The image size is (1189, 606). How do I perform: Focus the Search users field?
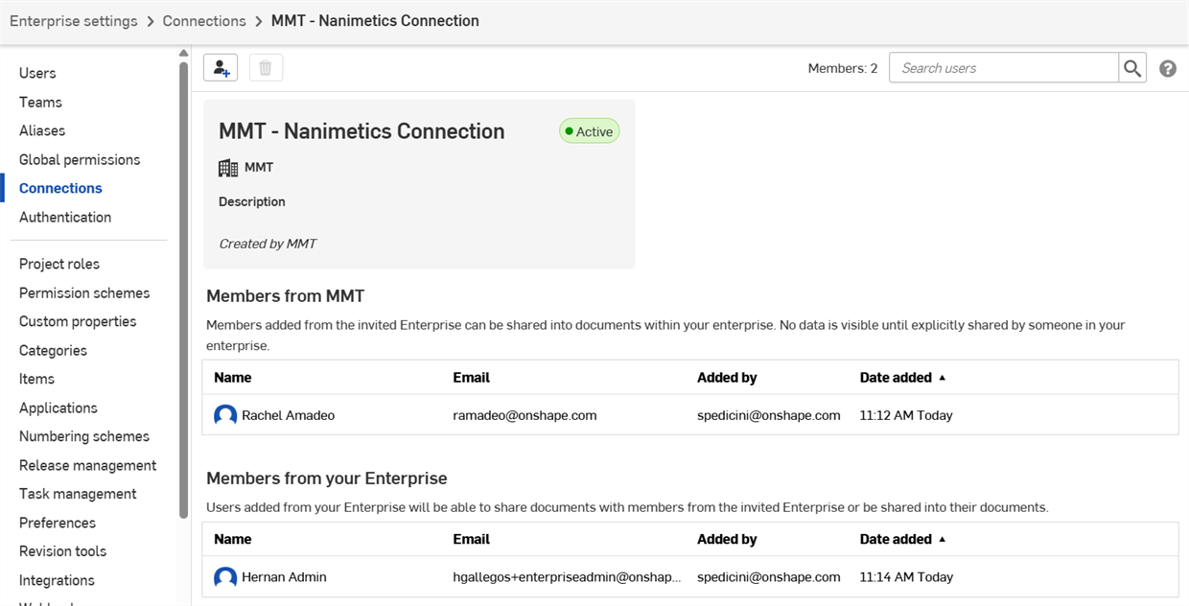click(x=1003, y=68)
